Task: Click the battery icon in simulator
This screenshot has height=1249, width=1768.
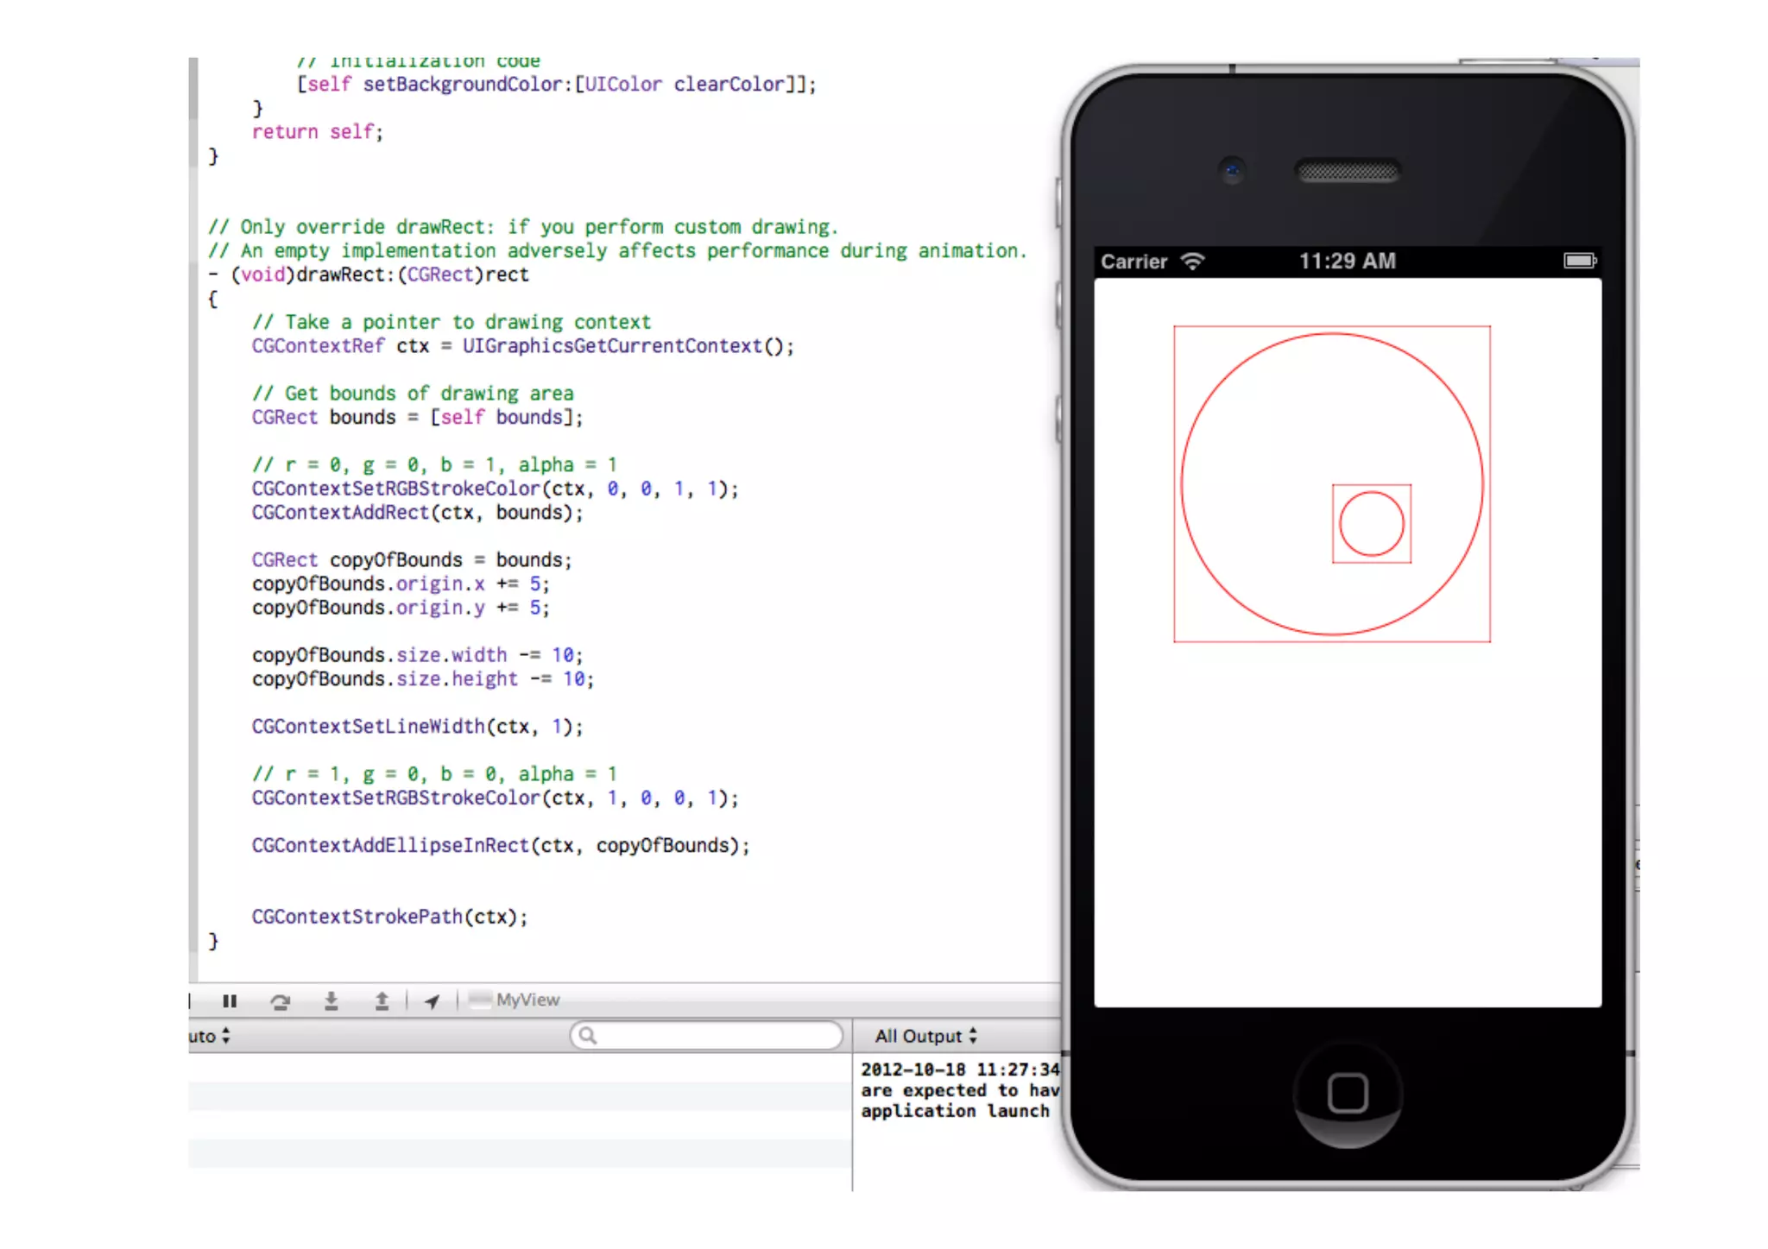Action: click(x=1579, y=261)
